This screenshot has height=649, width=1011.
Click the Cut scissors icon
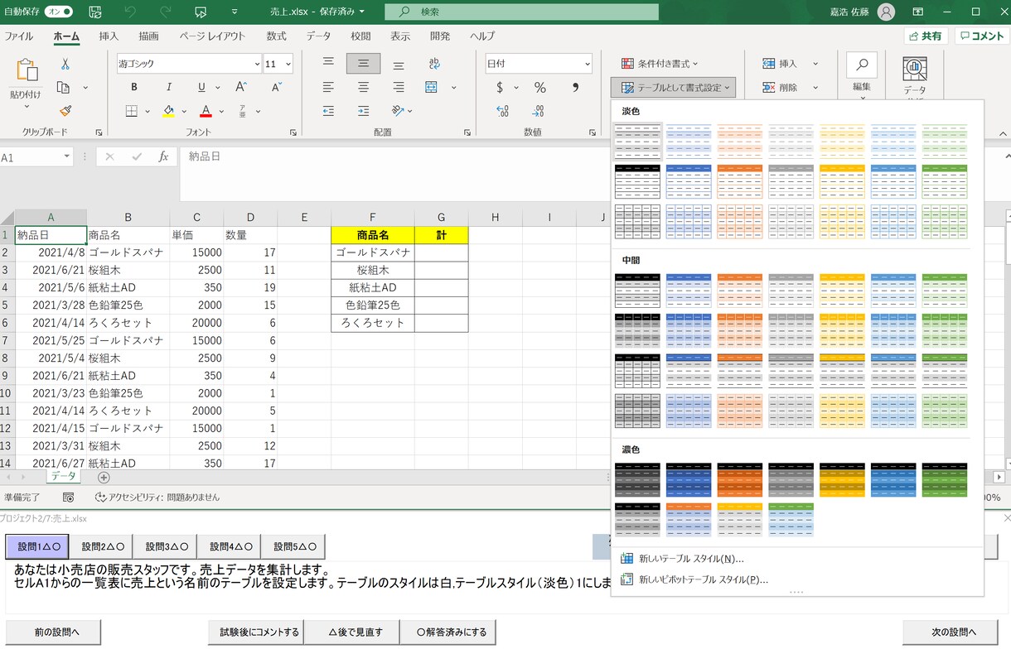[x=65, y=64]
